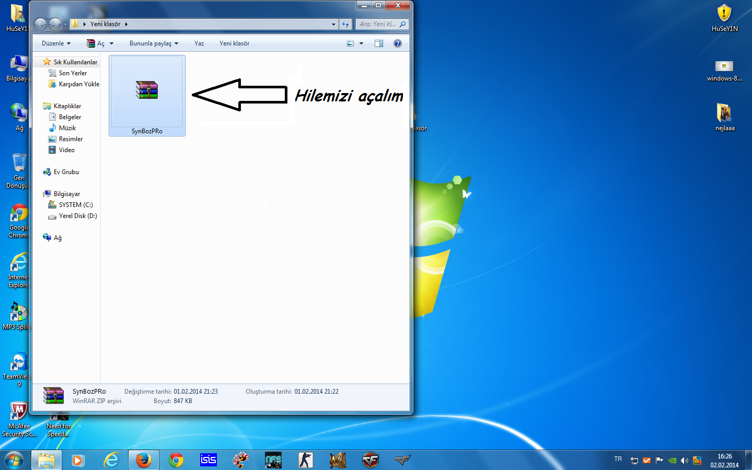Select the SynBozPRo WinRAR archive file
The width and height of the screenshot is (752, 470).
[x=147, y=96]
